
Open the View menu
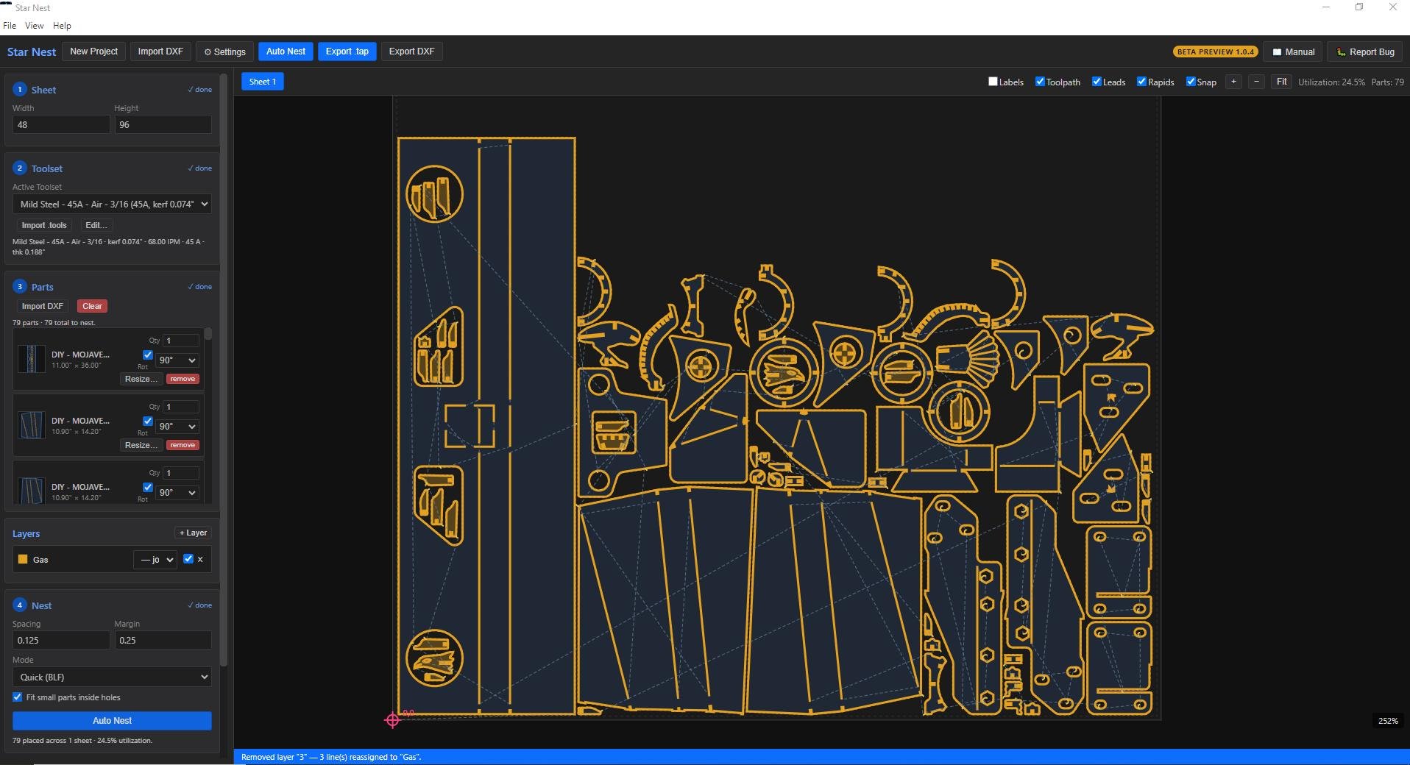[x=34, y=26]
